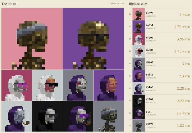Open the #5146 token link
The width and height of the screenshot is (192, 133).
150,87
